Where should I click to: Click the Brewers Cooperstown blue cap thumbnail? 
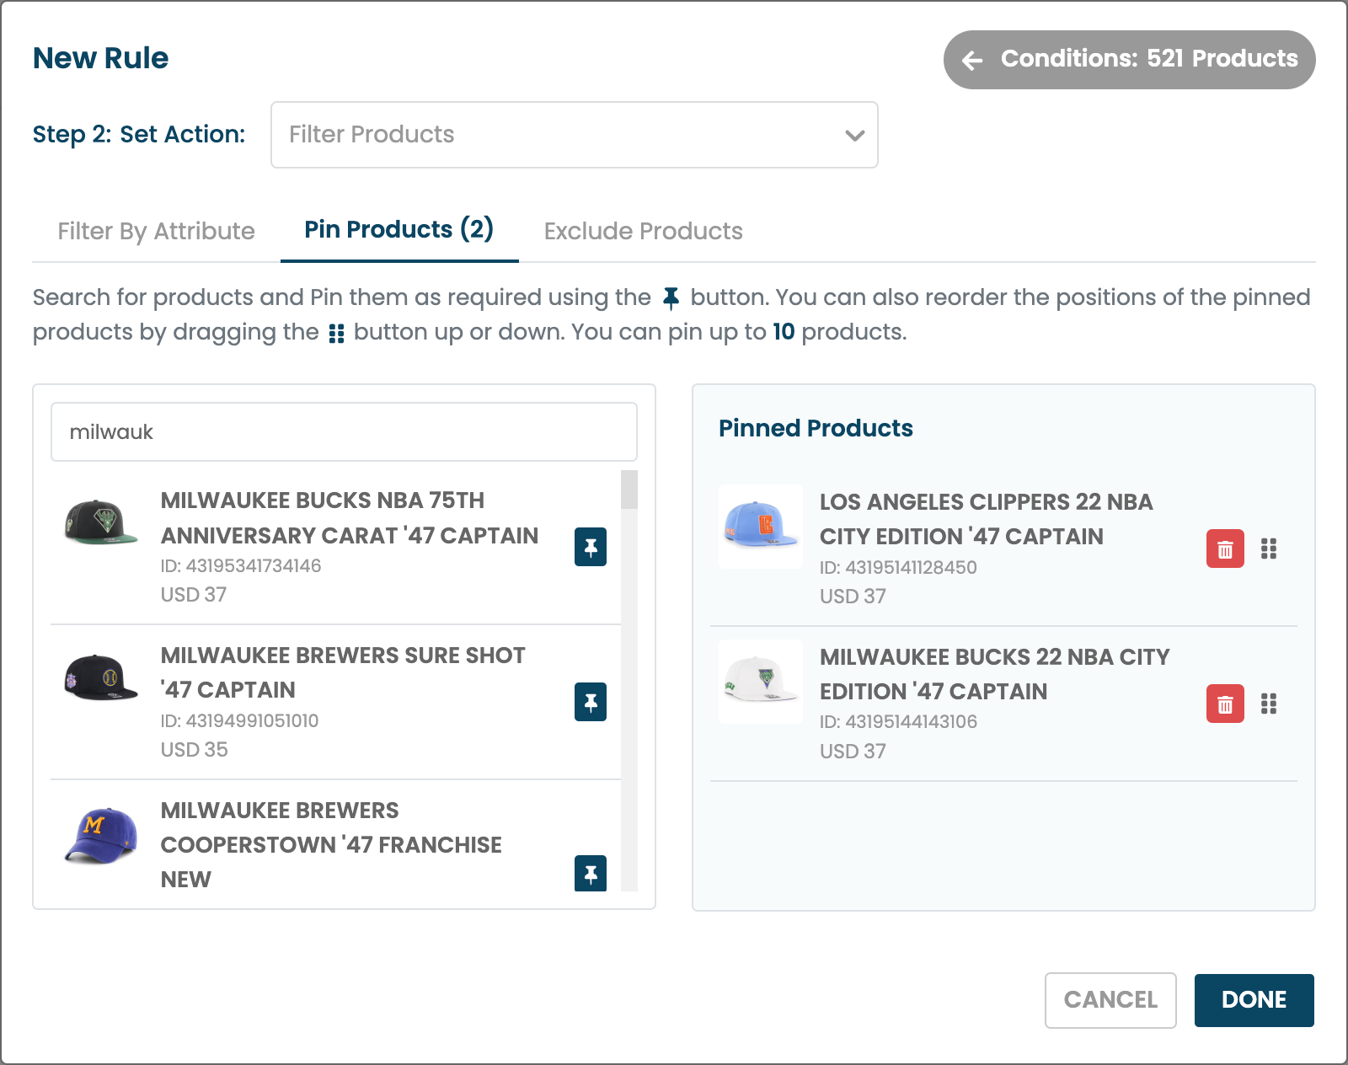101,835
